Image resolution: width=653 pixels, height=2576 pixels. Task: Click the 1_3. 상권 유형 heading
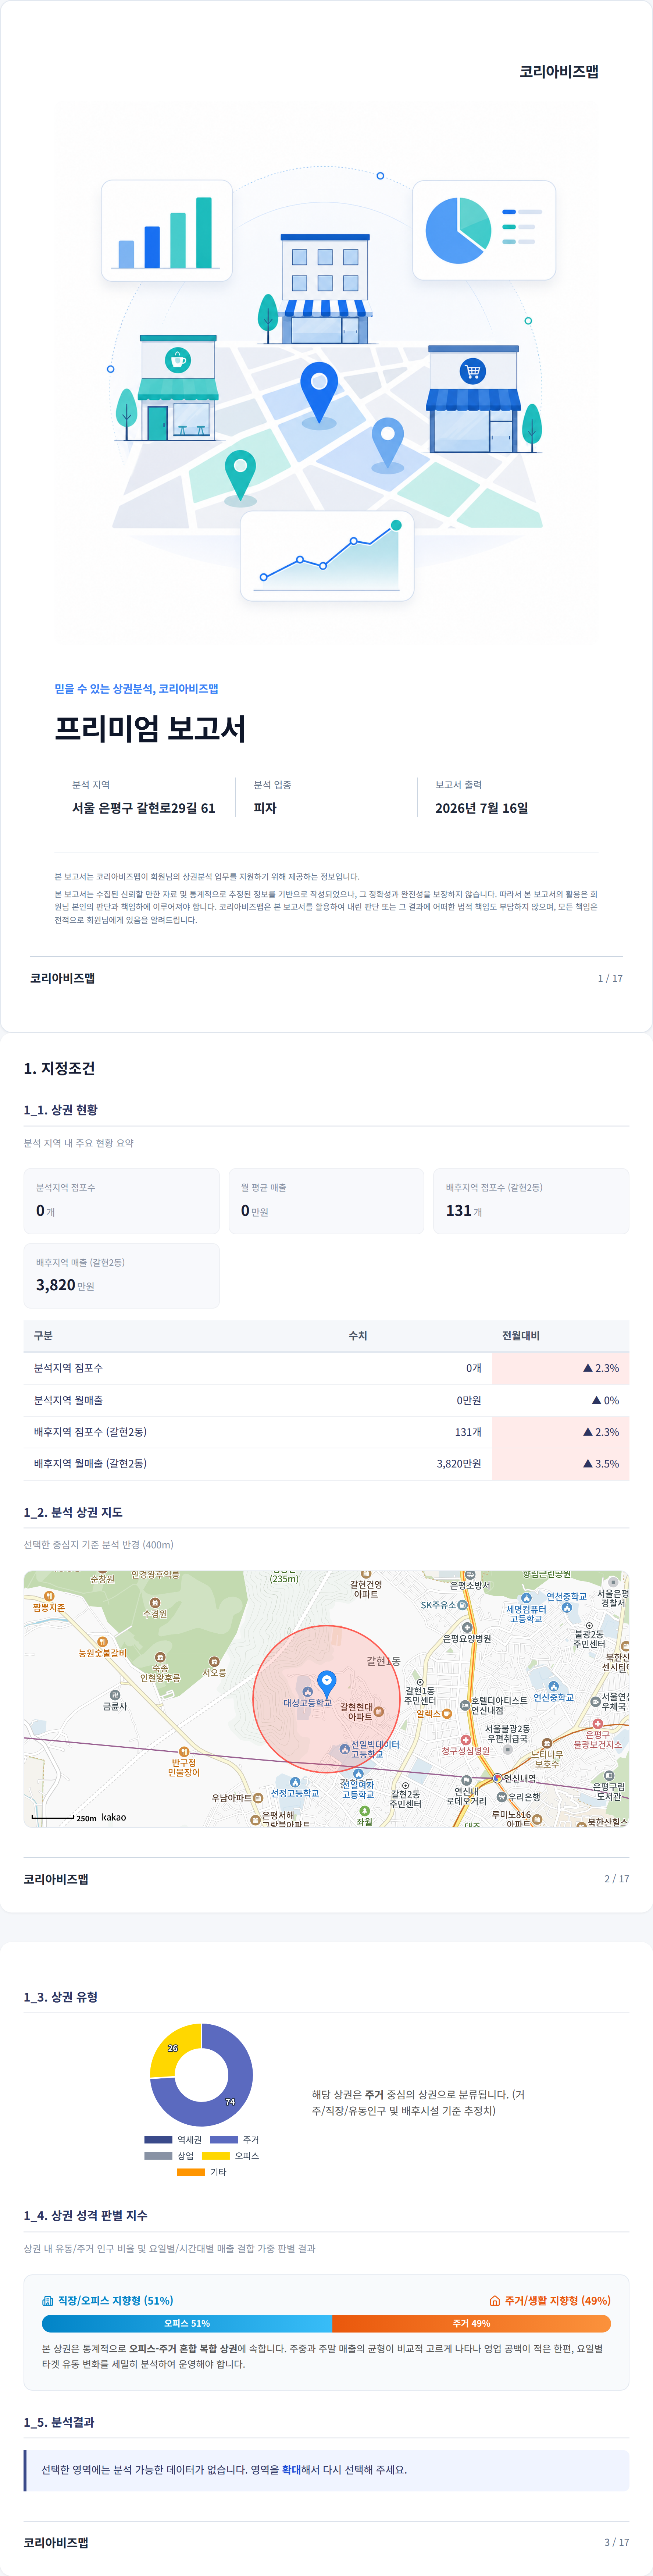[61, 1997]
